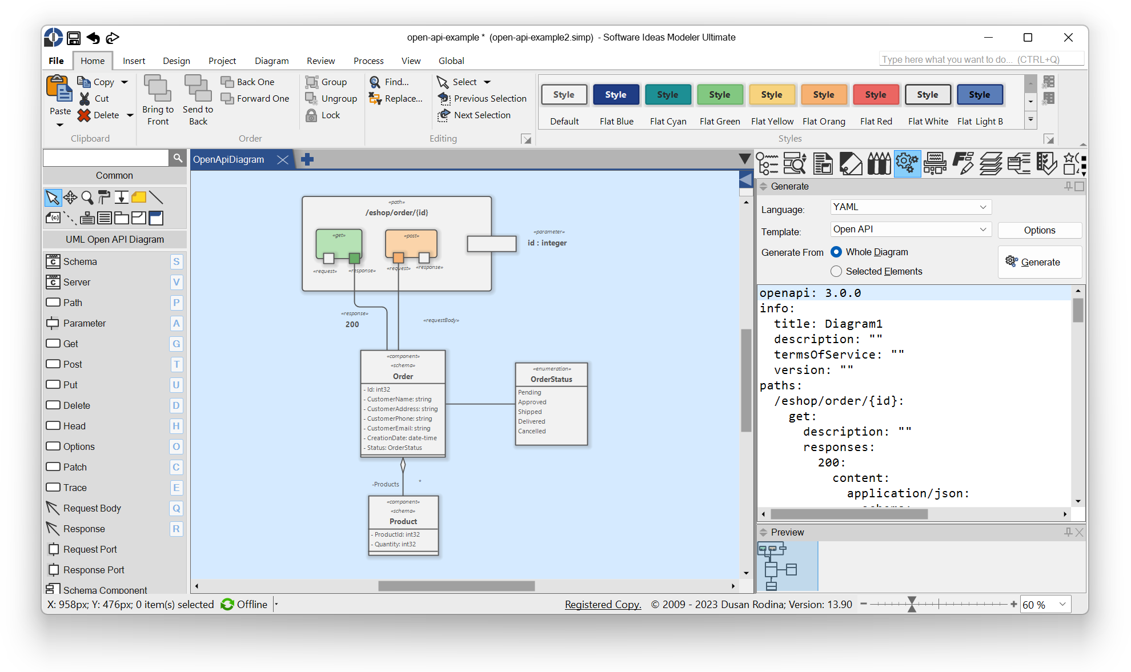Collapse the right sidebar with blue arrow

point(745,180)
